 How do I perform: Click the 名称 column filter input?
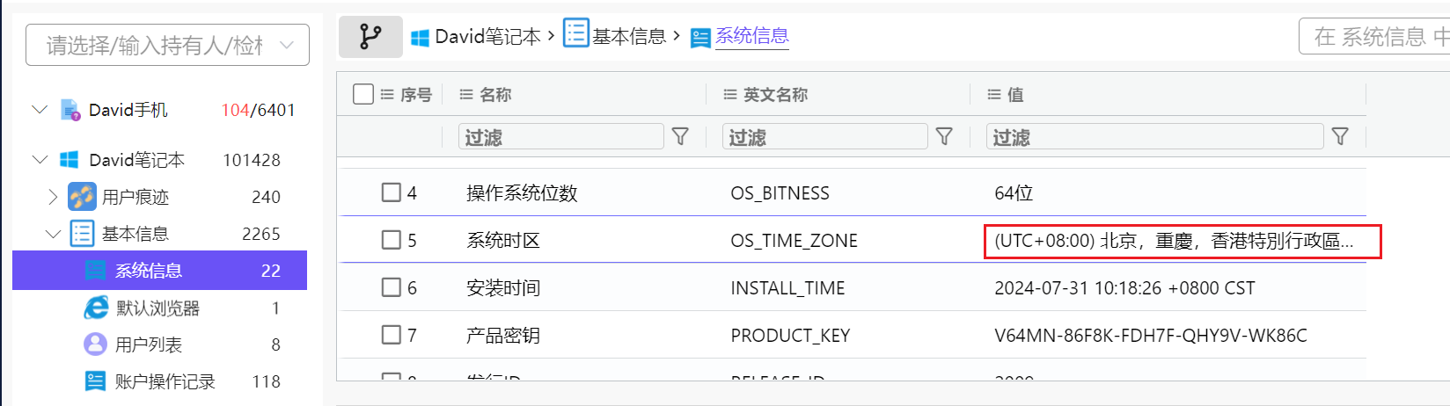[x=561, y=136]
